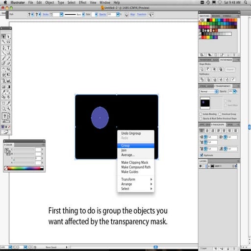The height and width of the screenshot is (251, 251).
Task: Click the first Pathfinders row icon
Action: (x=202, y=79)
